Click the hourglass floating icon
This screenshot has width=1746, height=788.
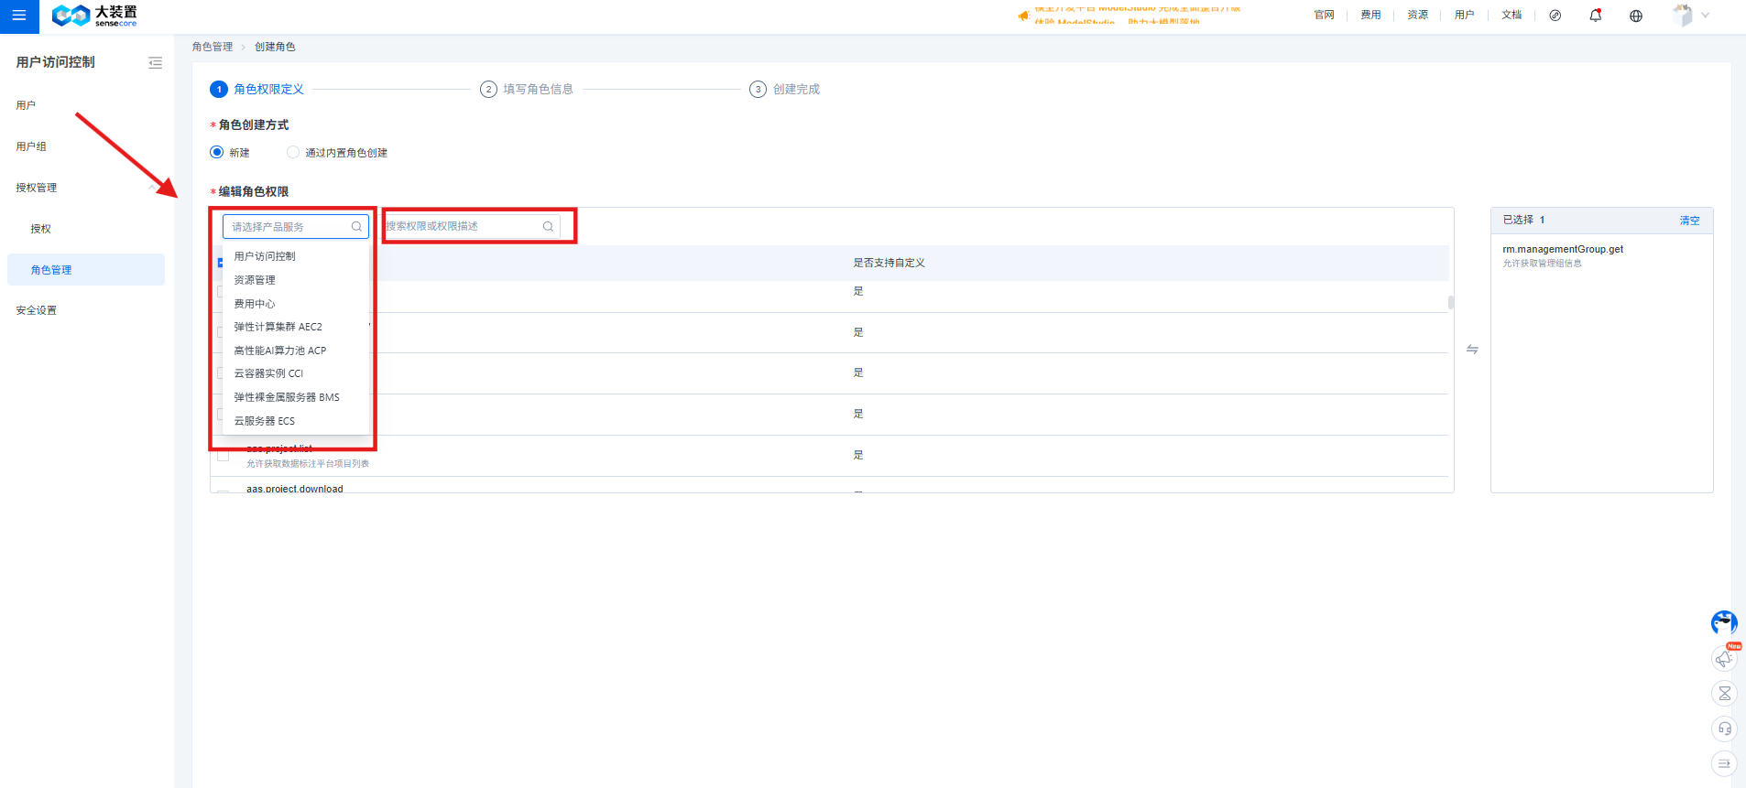coord(1724,693)
